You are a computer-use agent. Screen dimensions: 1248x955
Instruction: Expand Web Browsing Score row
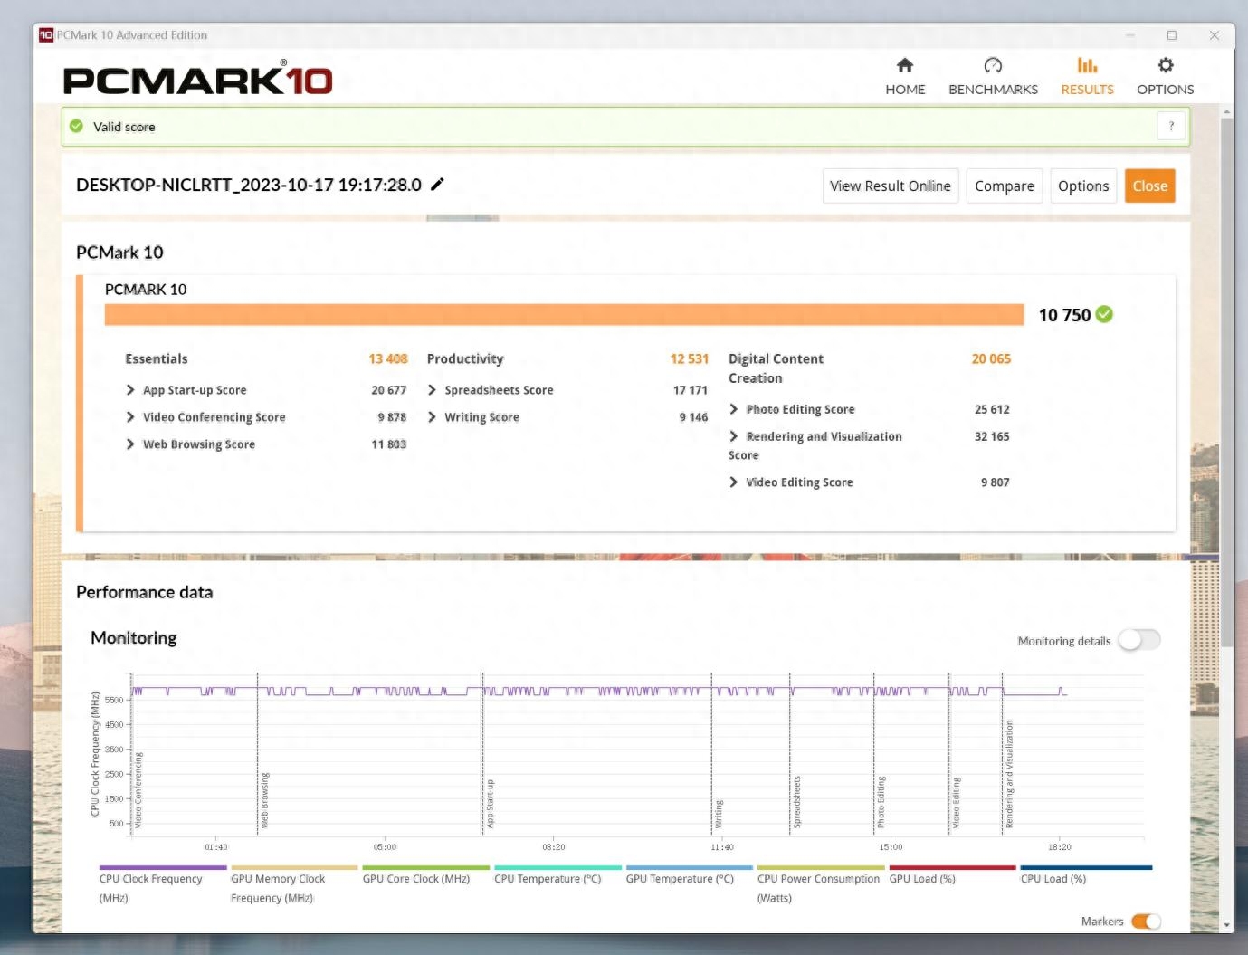point(130,444)
